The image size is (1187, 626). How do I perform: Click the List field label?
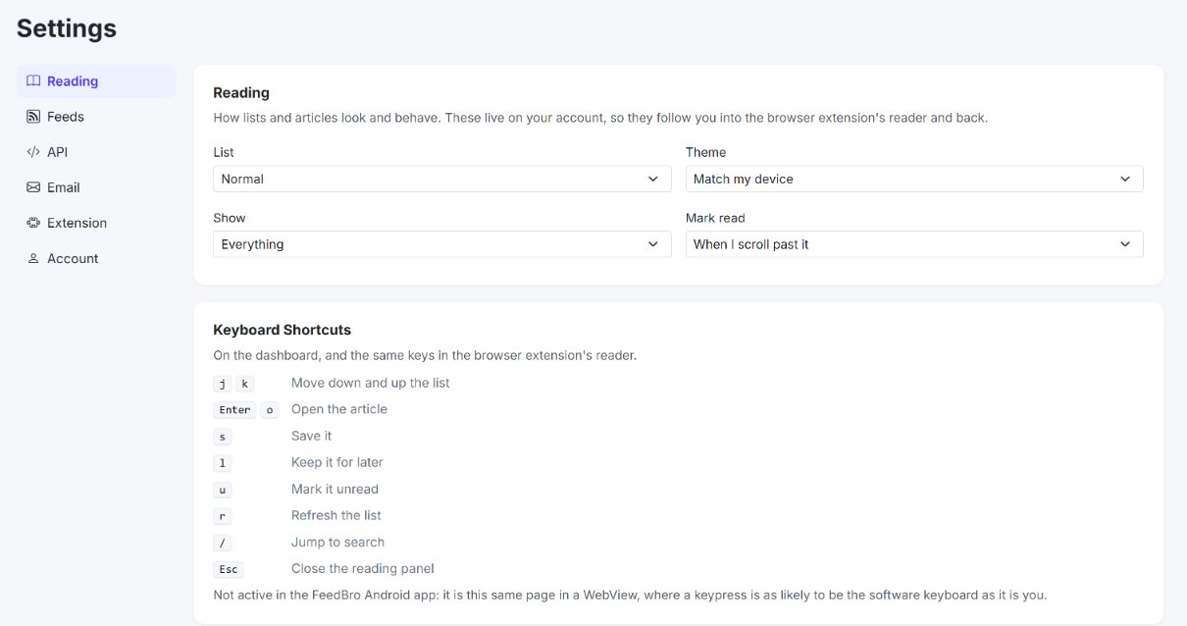tap(224, 152)
